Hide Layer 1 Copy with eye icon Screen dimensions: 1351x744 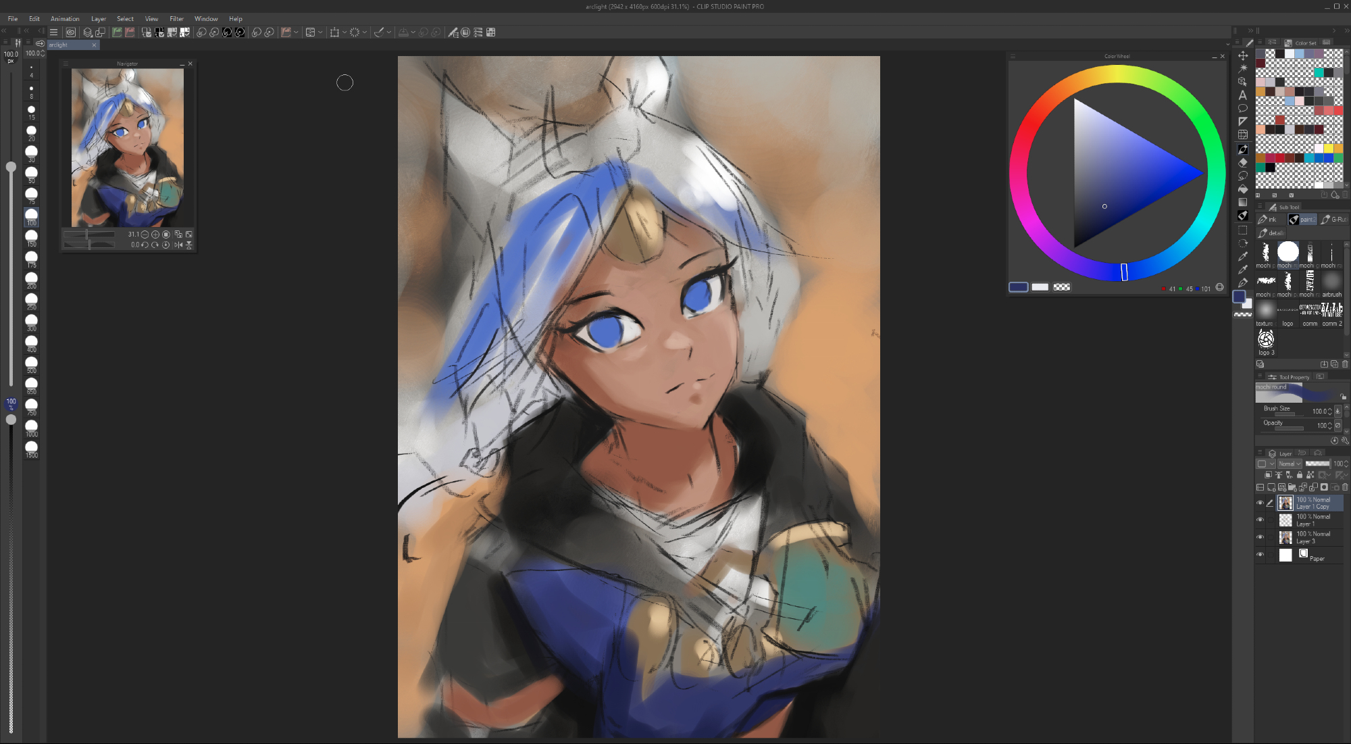coord(1260,503)
